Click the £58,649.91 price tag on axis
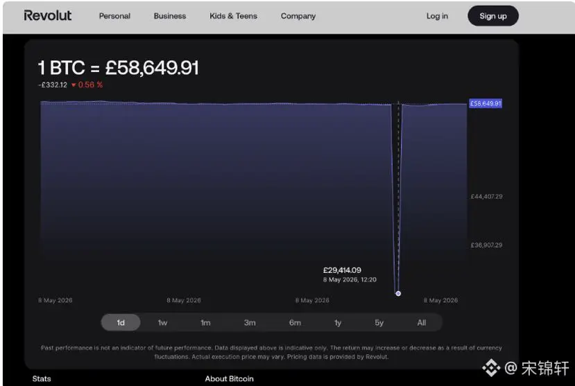 click(x=486, y=104)
